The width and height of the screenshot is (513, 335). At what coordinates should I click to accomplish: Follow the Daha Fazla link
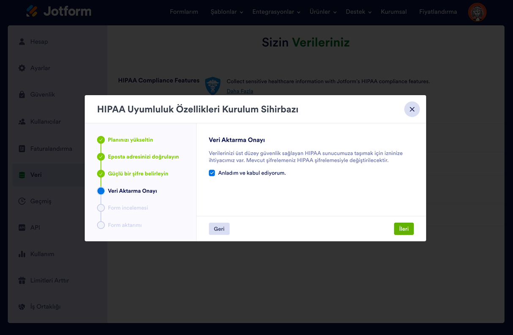coord(240,91)
